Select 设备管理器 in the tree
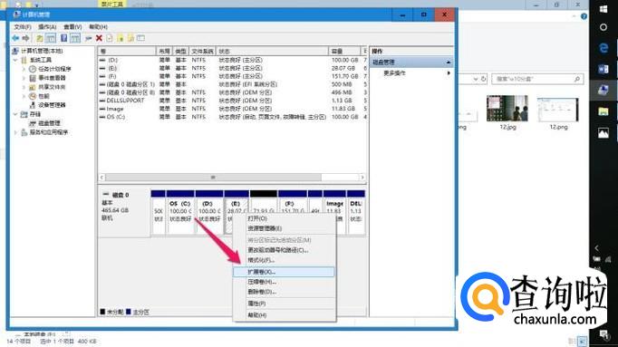This screenshot has height=347, width=618. pos(52,105)
